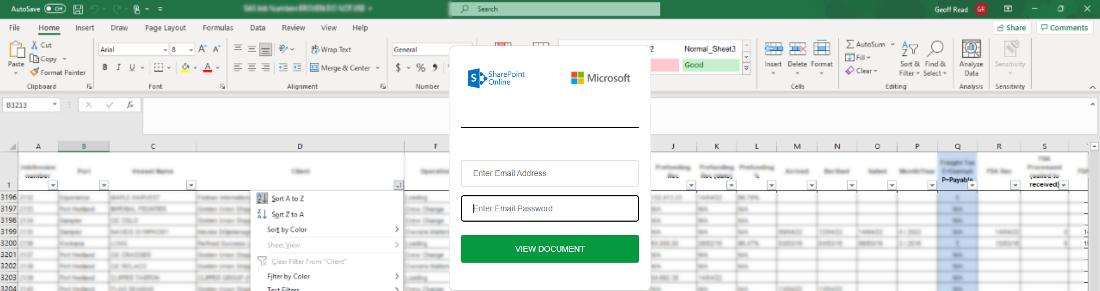Image resolution: width=1100 pixels, height=291 pixels.
Task: Open the Name Box dropdown showing B3213
Action: pyautogui.click(x=55, y=105)
